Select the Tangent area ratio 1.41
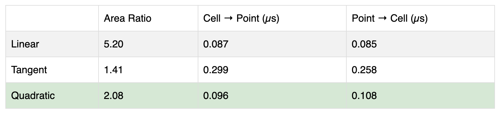The height and width of the screenshot is (115, 500). [x=113, y=70]
